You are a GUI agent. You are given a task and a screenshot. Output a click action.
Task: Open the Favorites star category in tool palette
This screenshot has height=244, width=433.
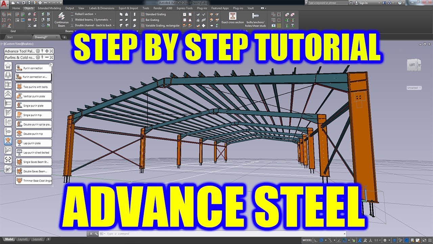point(8,66)
